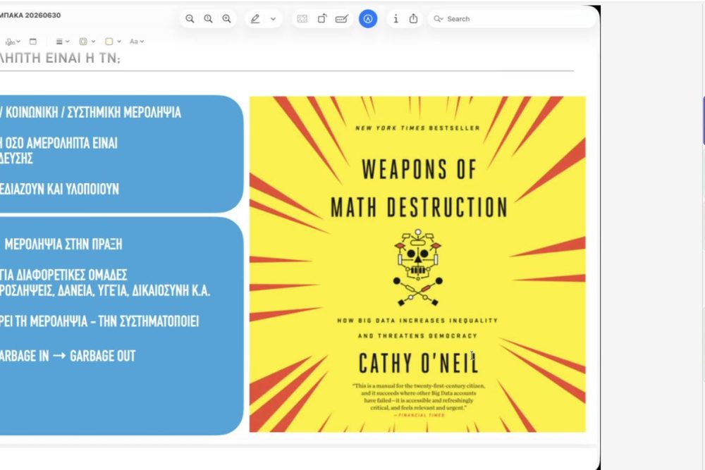Click the 'CATHY O'NEIL' author text
The height and width of the screenshot is (470, 705).
coord(418,363)
